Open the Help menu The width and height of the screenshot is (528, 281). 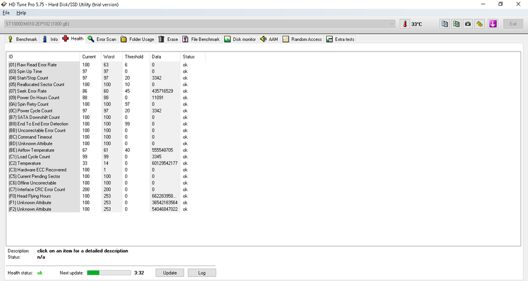click(x=21, y=13)
